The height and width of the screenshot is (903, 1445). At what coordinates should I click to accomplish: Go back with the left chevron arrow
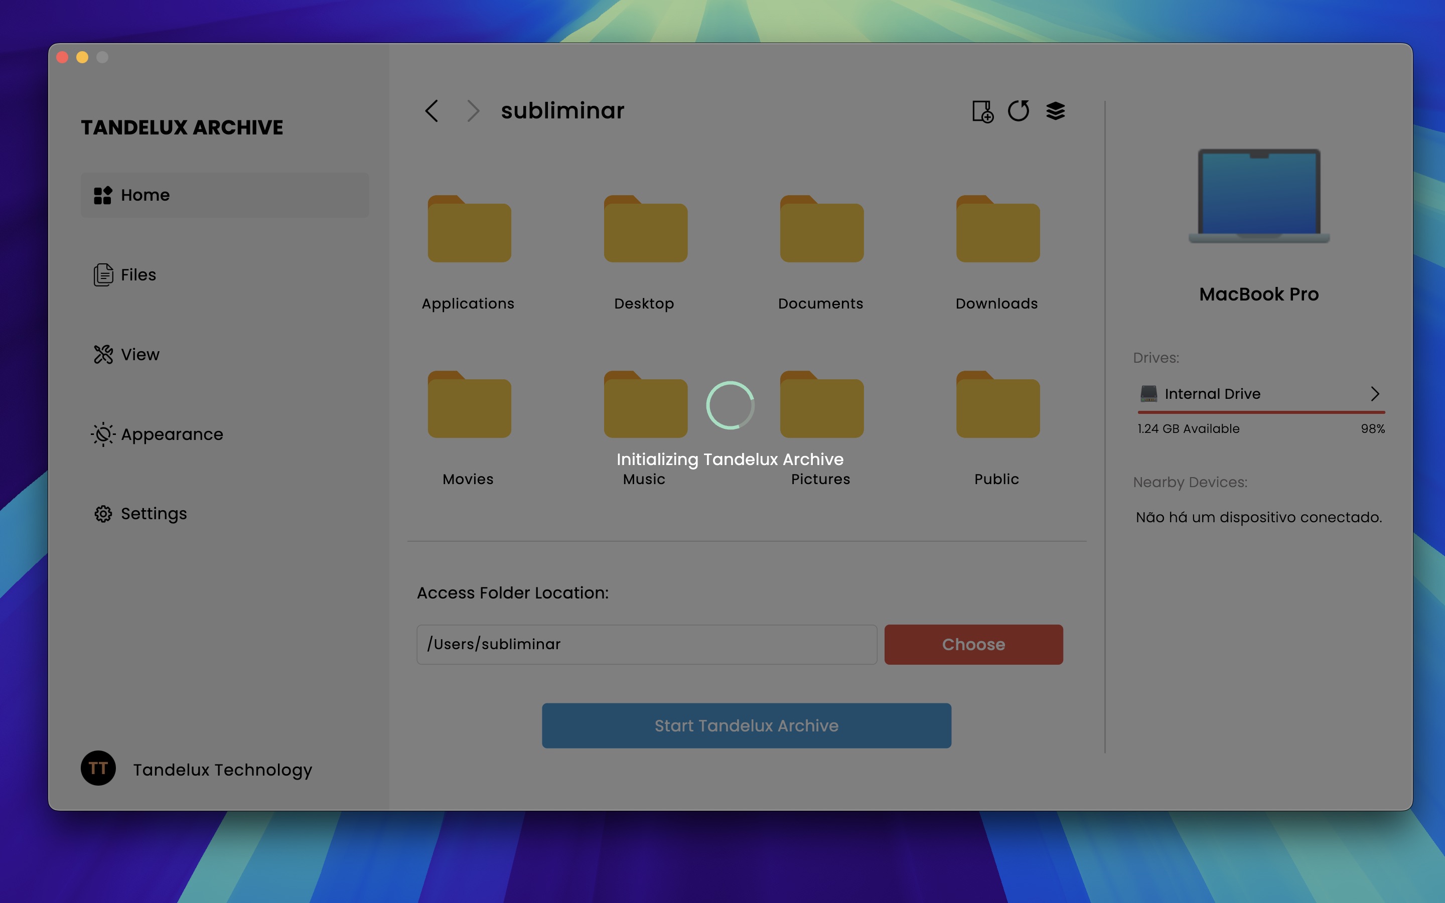431,111
